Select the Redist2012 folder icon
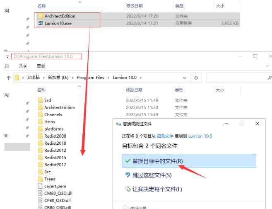 40,150
